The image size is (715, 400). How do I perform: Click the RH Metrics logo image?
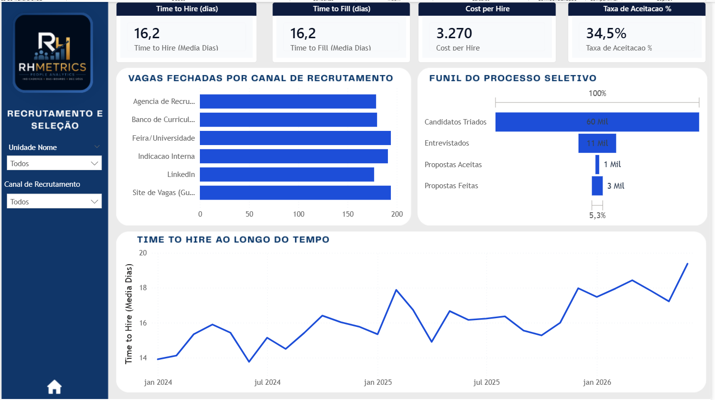point(53,53)
